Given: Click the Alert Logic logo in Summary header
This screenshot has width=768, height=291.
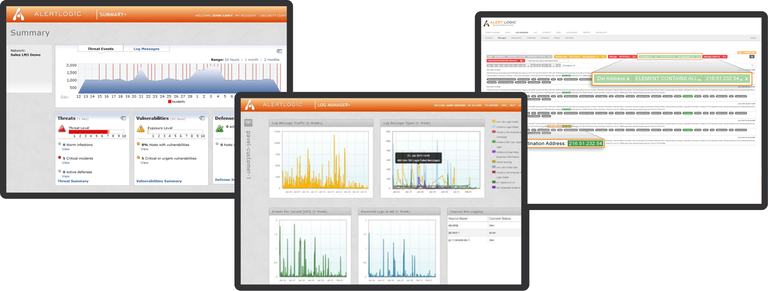Looking at the screenshot, I should [x=19, y=14].
